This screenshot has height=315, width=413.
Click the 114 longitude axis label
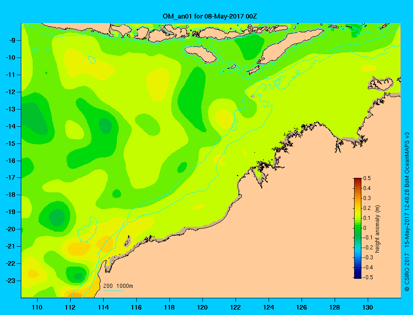tap(103, 307)
